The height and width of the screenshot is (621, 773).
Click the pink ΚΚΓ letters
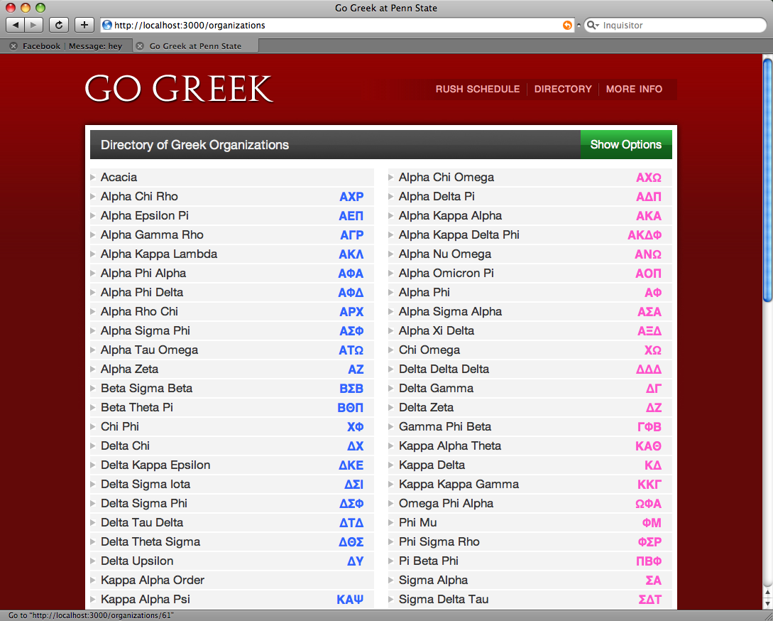pyautogui.click(x=649, y=485)
